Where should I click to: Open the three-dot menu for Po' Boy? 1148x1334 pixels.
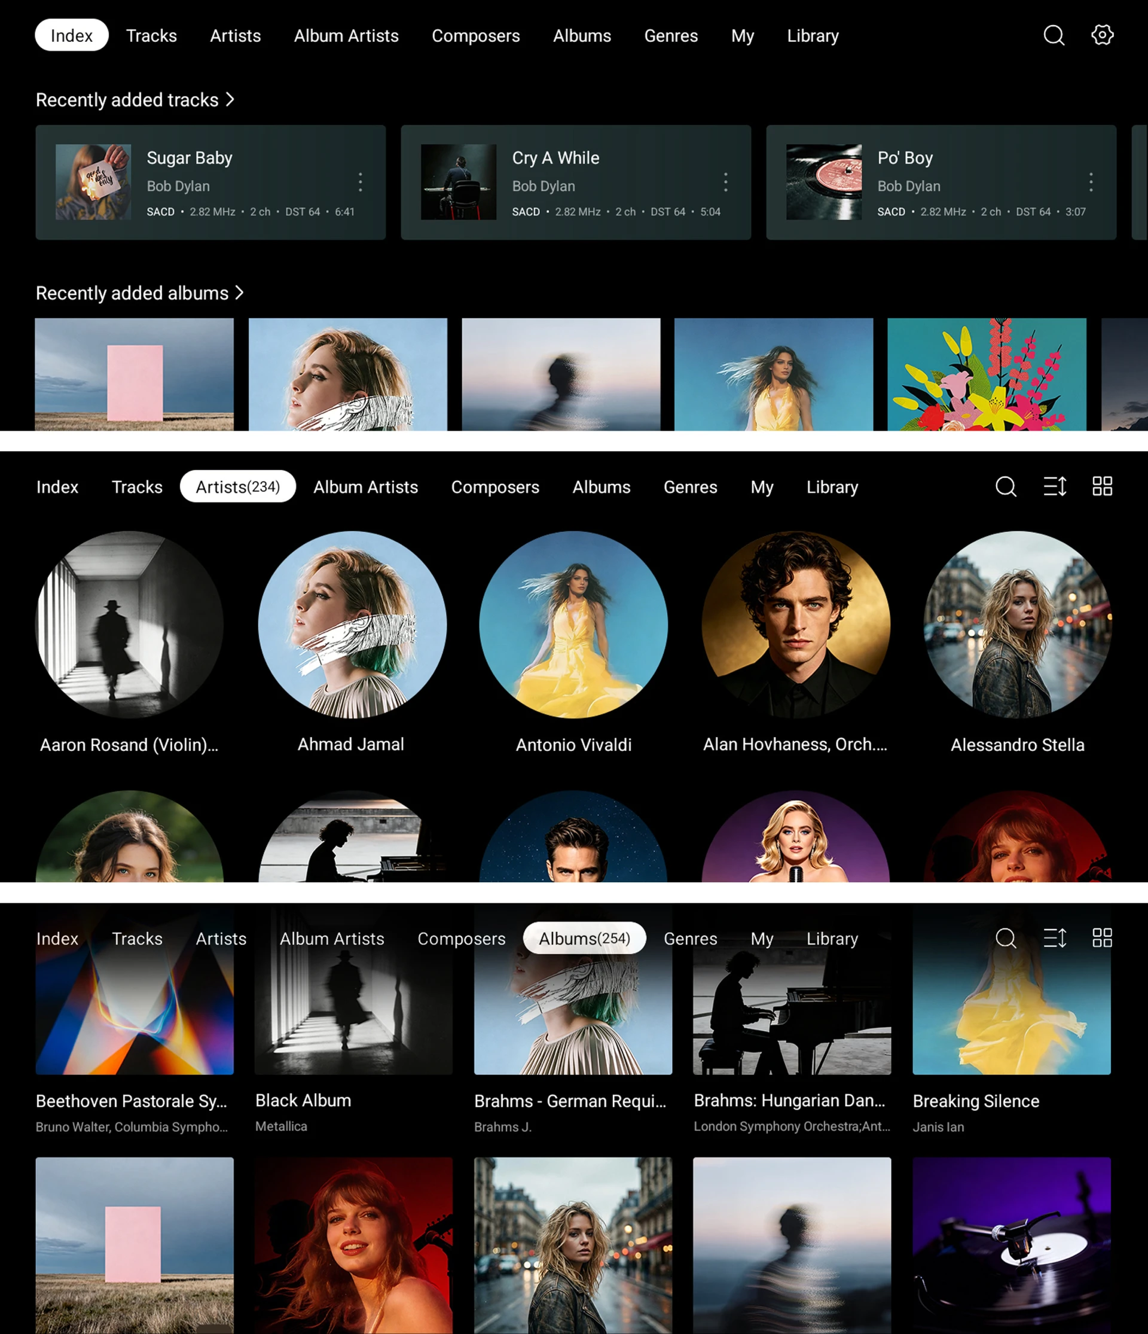tap(1091, 182)
